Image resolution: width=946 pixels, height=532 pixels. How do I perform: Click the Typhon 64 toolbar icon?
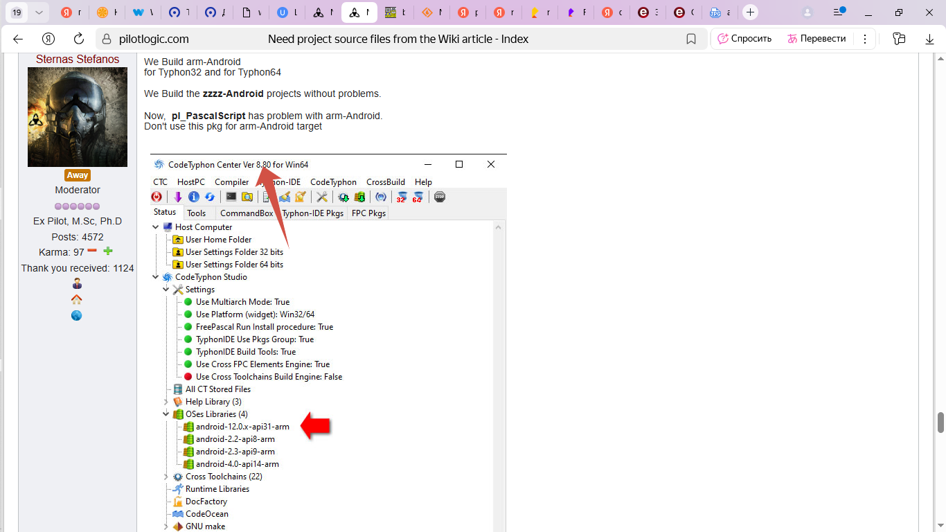[418, 197]
